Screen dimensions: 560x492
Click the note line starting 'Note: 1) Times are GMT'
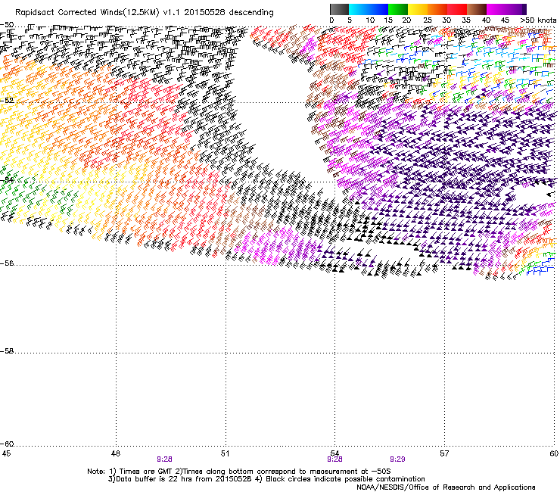(238, 472)
